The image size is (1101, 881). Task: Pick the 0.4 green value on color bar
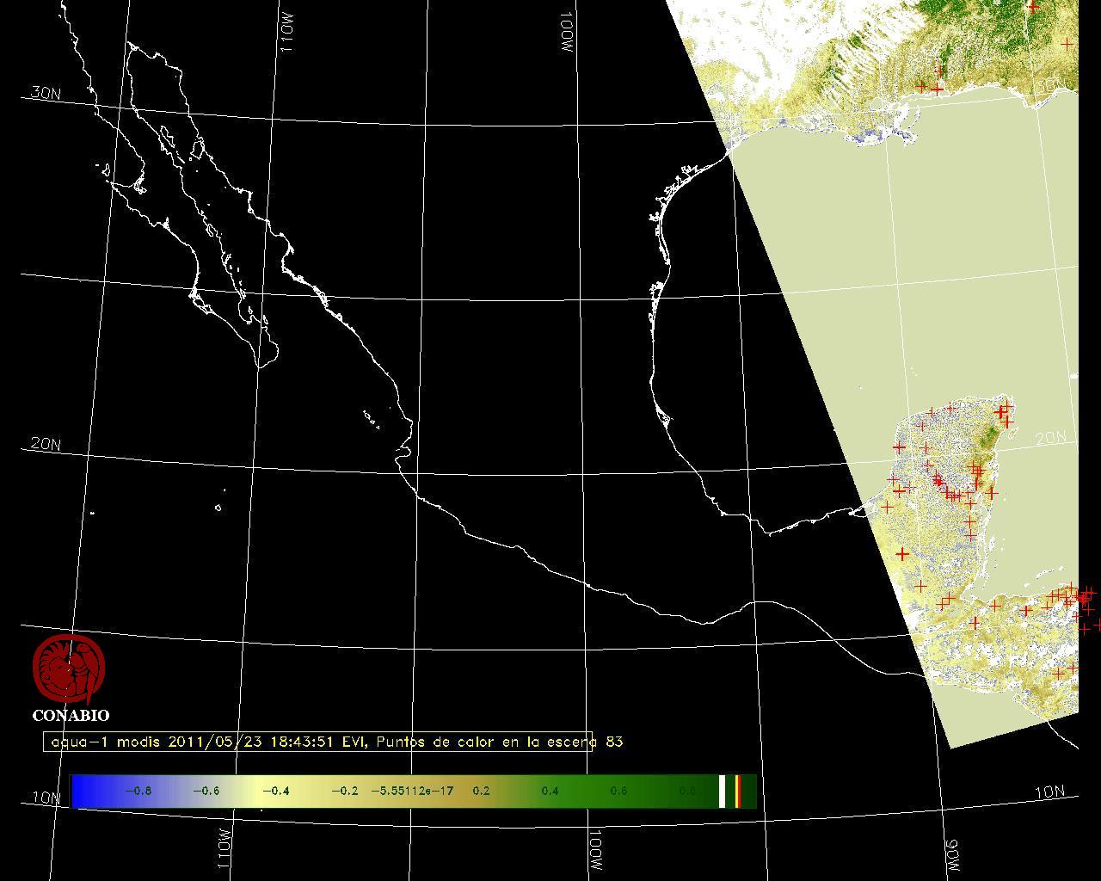pos(550,791)
